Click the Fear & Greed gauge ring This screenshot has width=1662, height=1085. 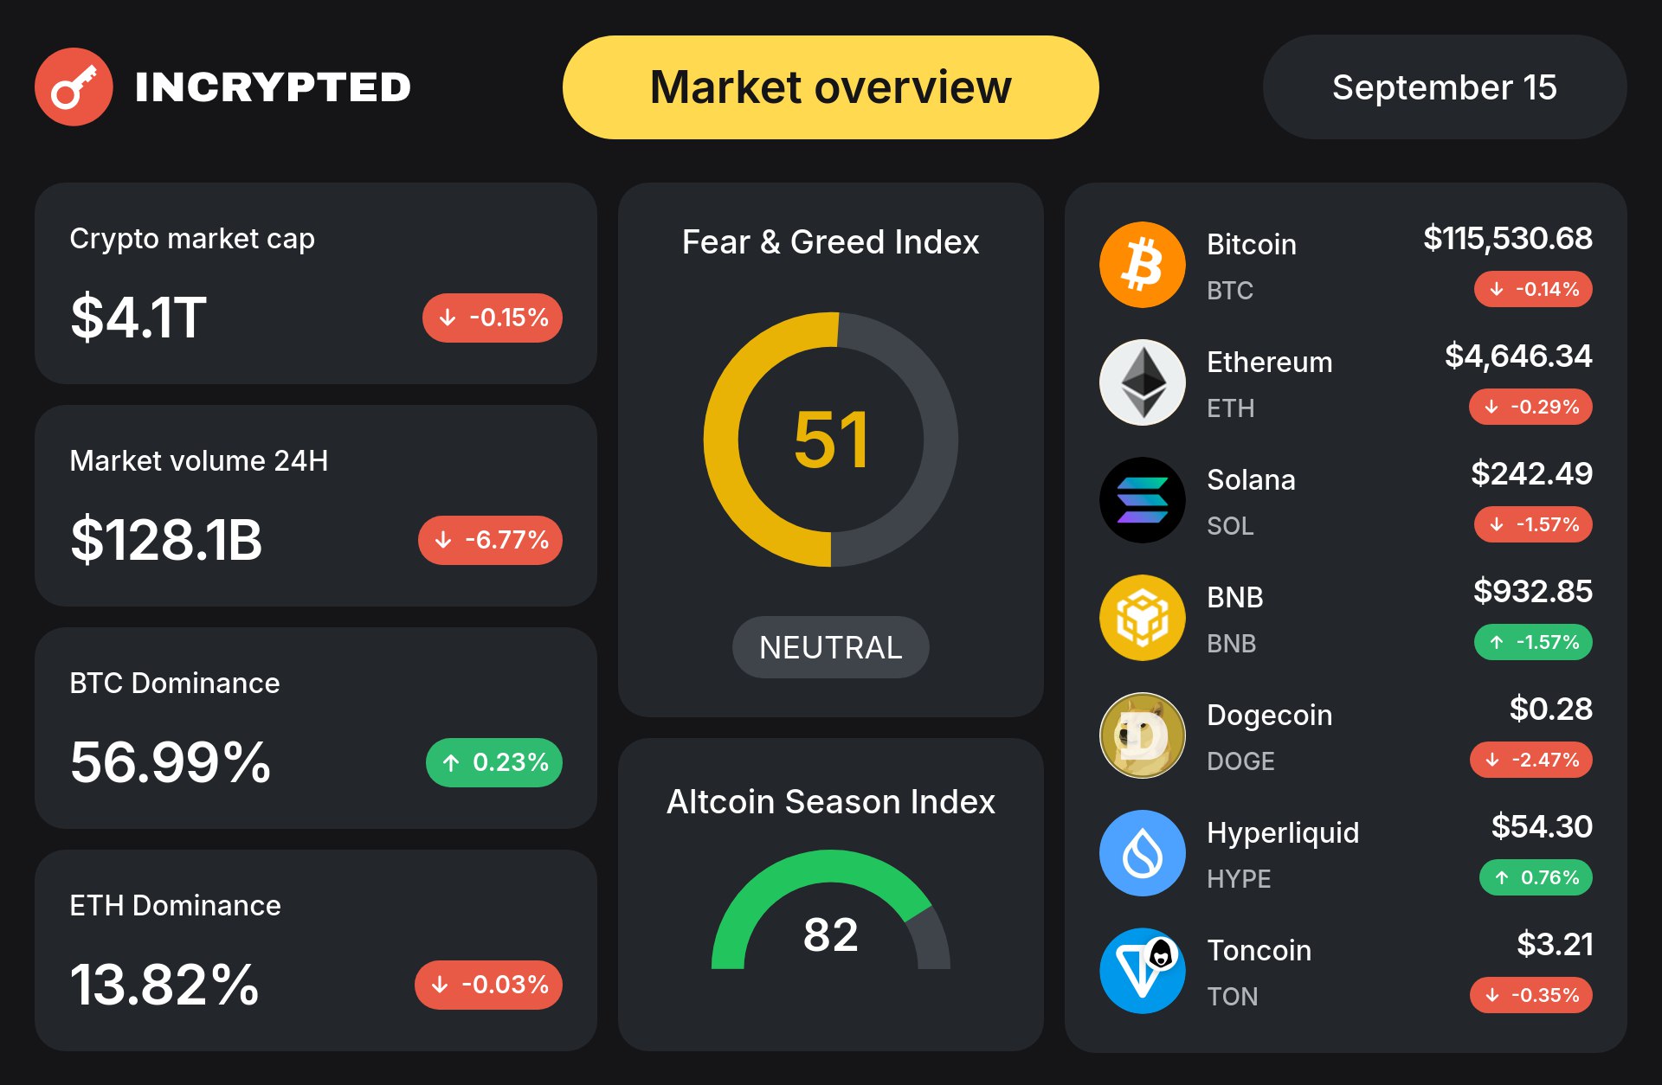tap(831, 440)
